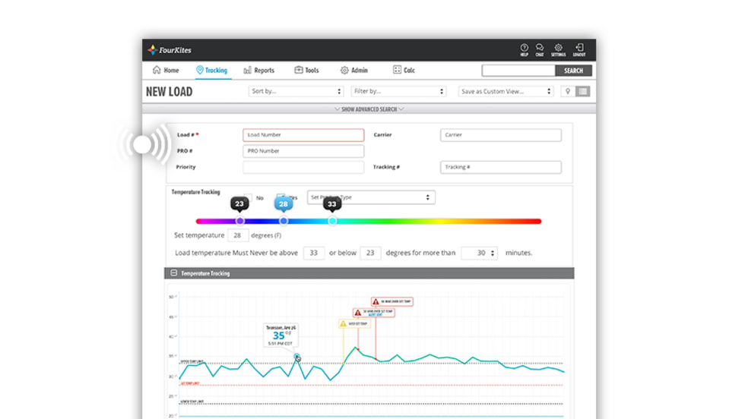The width and height of the screenshot is (745, 419).
Task: Click the Load Number input field
Action: coord(303,135)
